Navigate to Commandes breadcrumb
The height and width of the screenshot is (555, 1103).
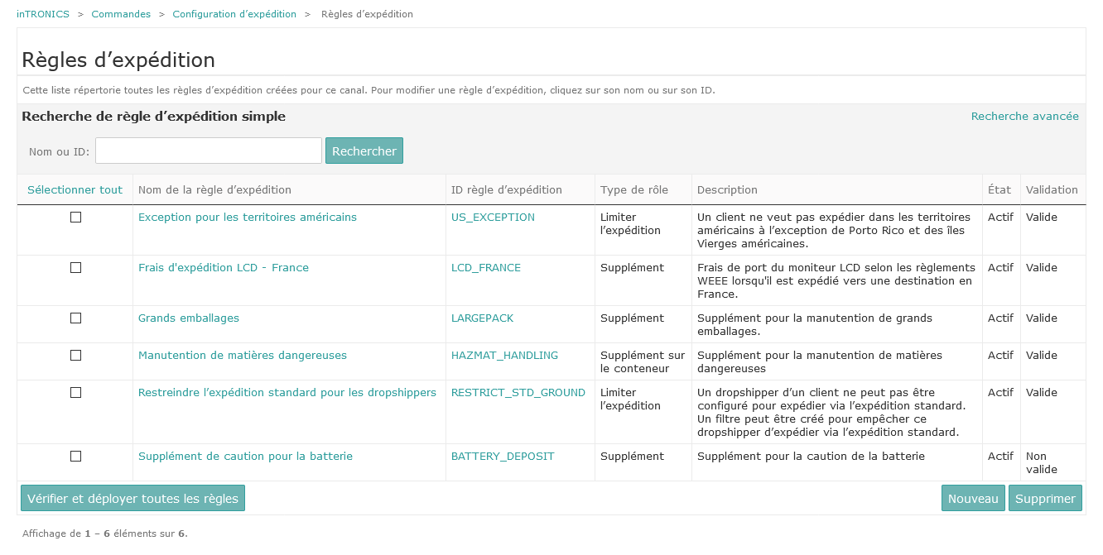[121, 14]
